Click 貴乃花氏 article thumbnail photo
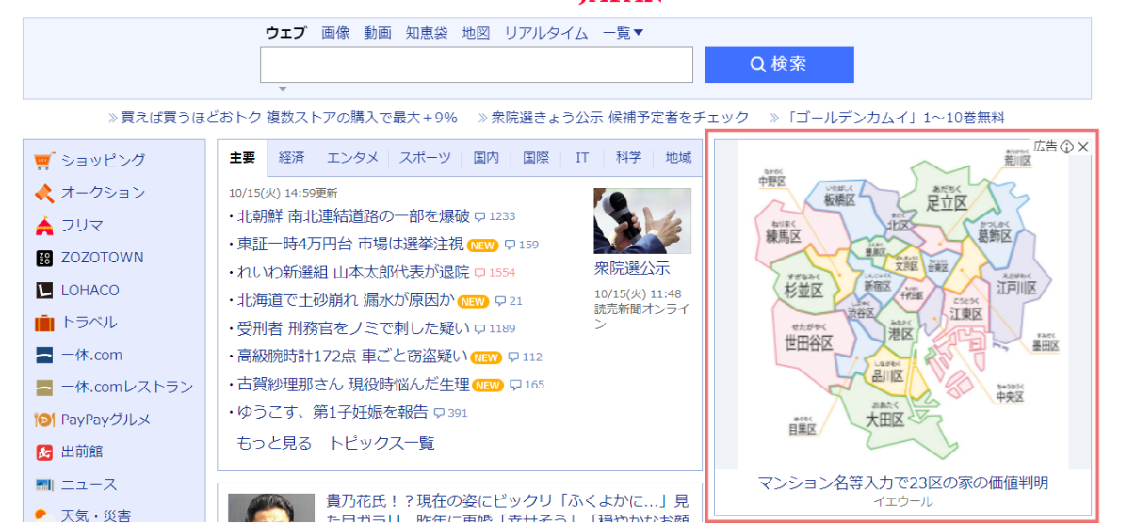This screenshot has width=1135, height=523. tap(272, 508)
